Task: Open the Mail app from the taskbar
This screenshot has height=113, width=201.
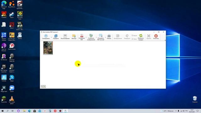Action: [x=40, y=111]
